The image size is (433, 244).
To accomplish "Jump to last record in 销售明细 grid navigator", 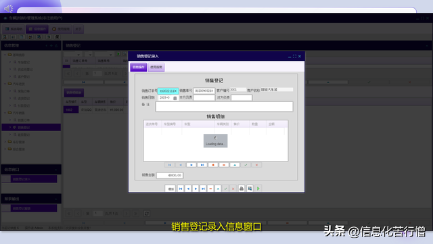I will (202, 165).
